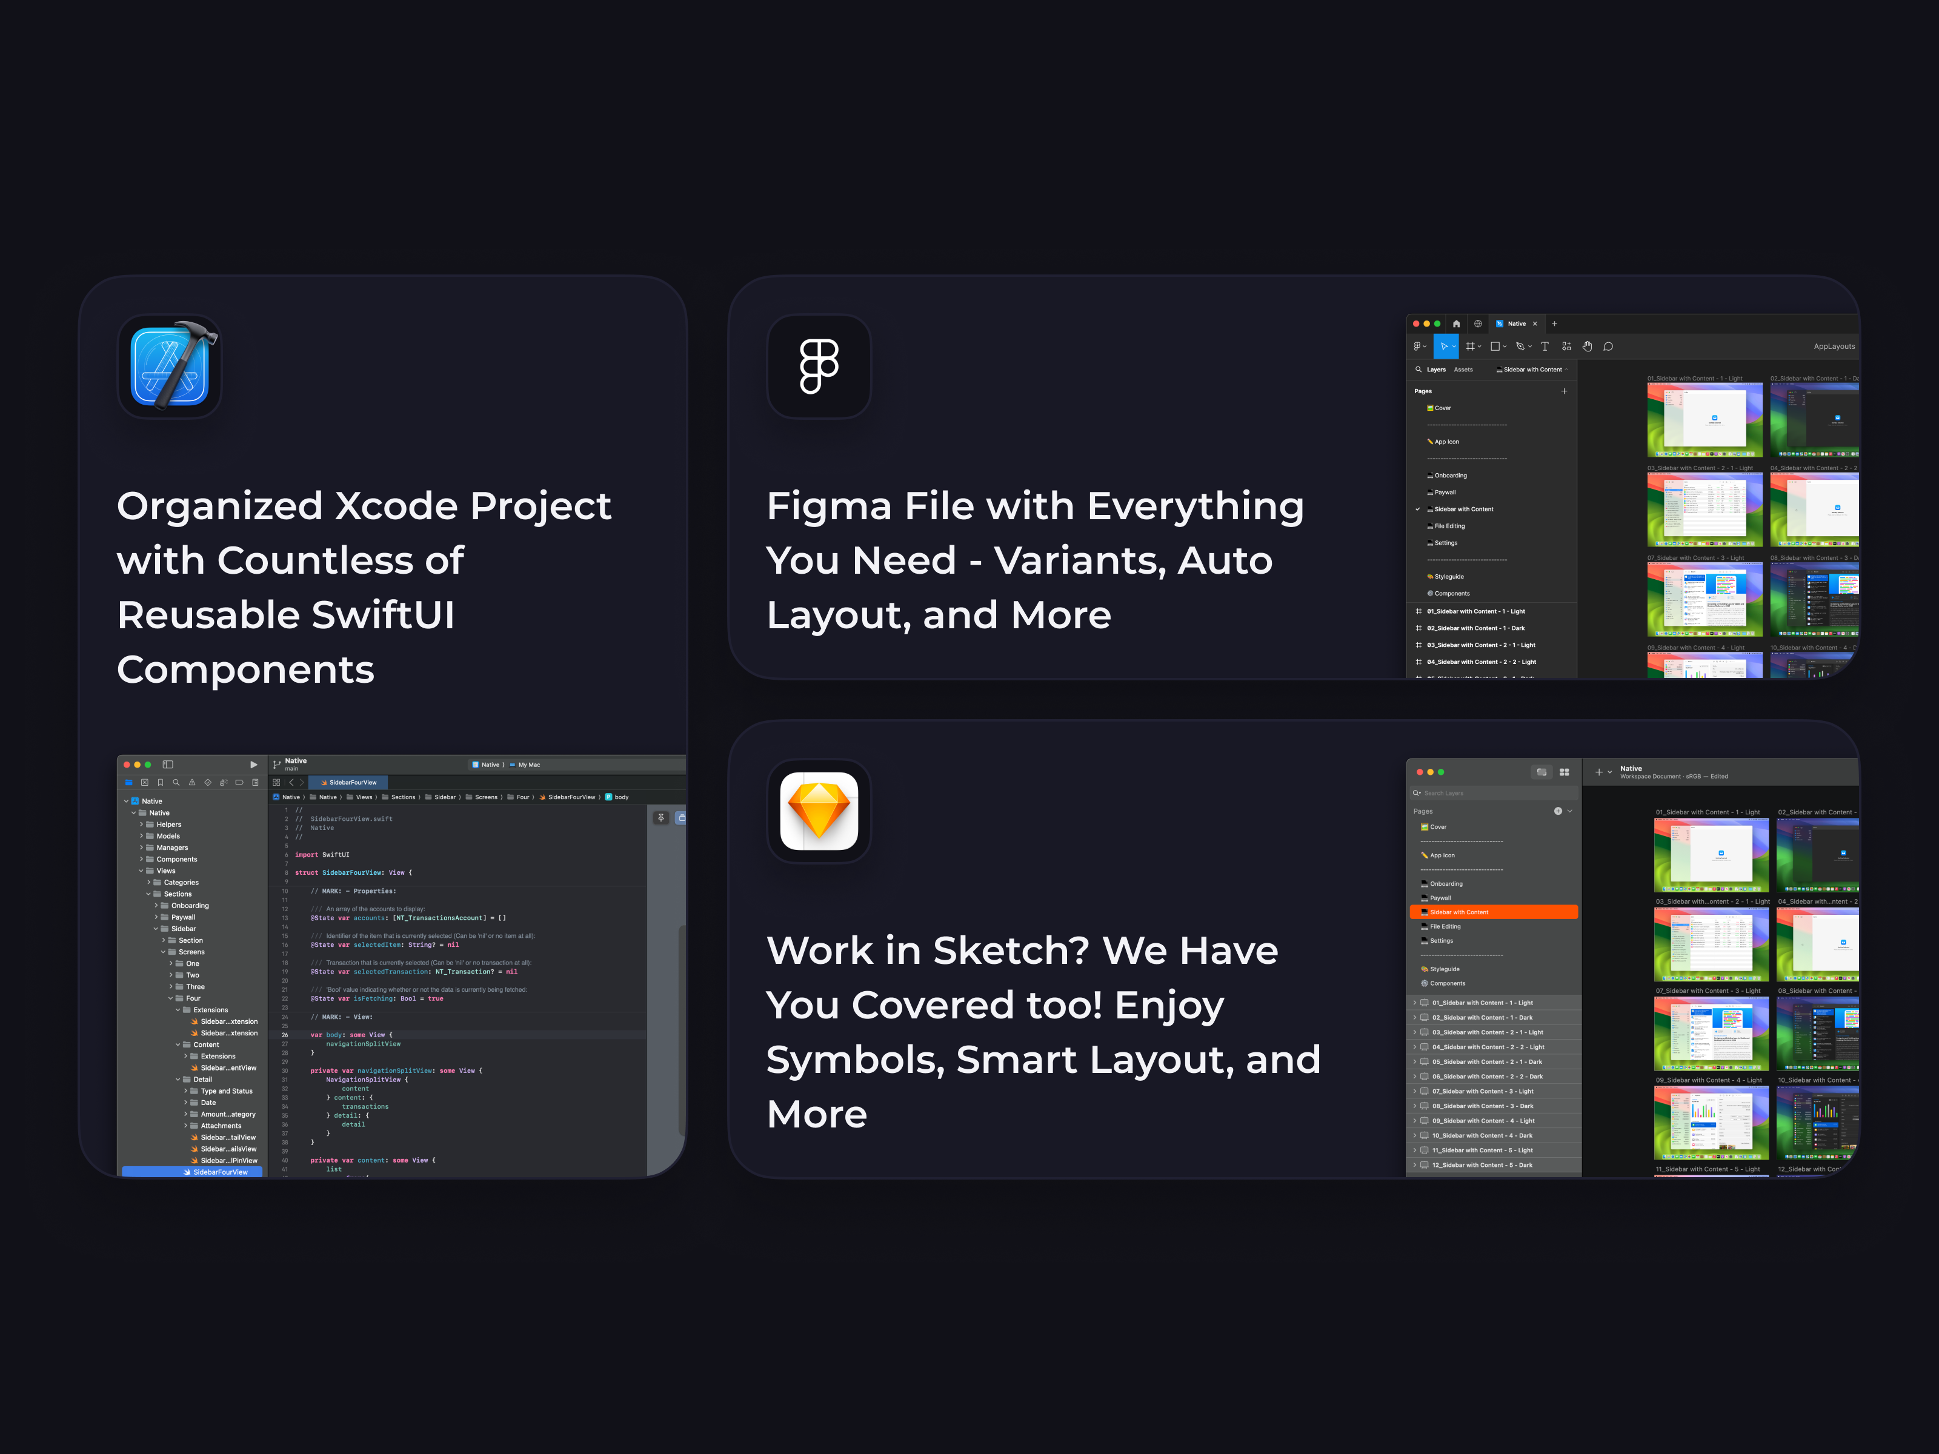This screenshot has width=1939, height=1454.
Task: Expand Sketch layer 01_Sidebar with Content - 1 - Light
Action: pos(1415,1003)
